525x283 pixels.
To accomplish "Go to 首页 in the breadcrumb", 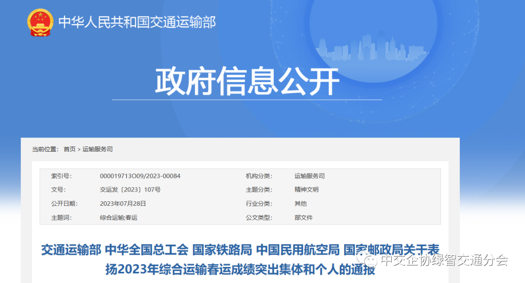I will click(70, 149).
